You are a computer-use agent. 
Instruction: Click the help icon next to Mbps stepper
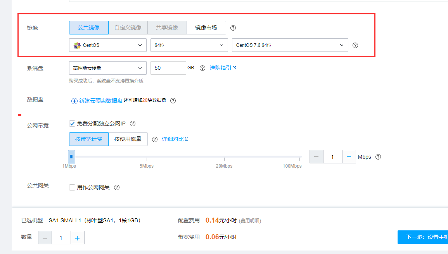(x=378, y=157)
